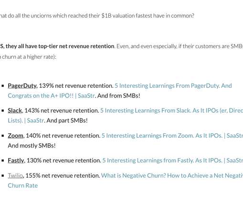243x203 pixels.
Task: Open the Zoom company link
Action: [16, 136]
